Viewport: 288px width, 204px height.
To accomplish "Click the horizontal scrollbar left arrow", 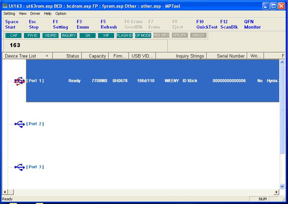I will tap(5, 192).
